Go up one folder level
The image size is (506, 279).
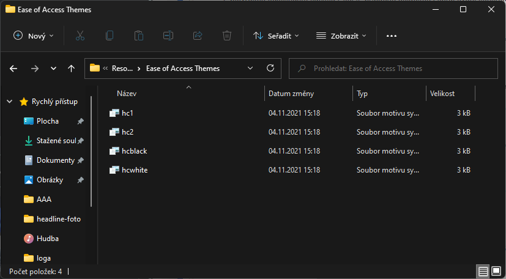click(x=72, y=69)
